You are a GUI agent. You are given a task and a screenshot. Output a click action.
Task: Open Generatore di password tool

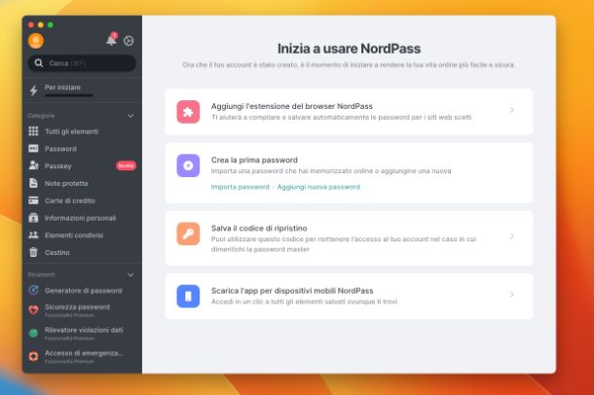click(84, 291)
